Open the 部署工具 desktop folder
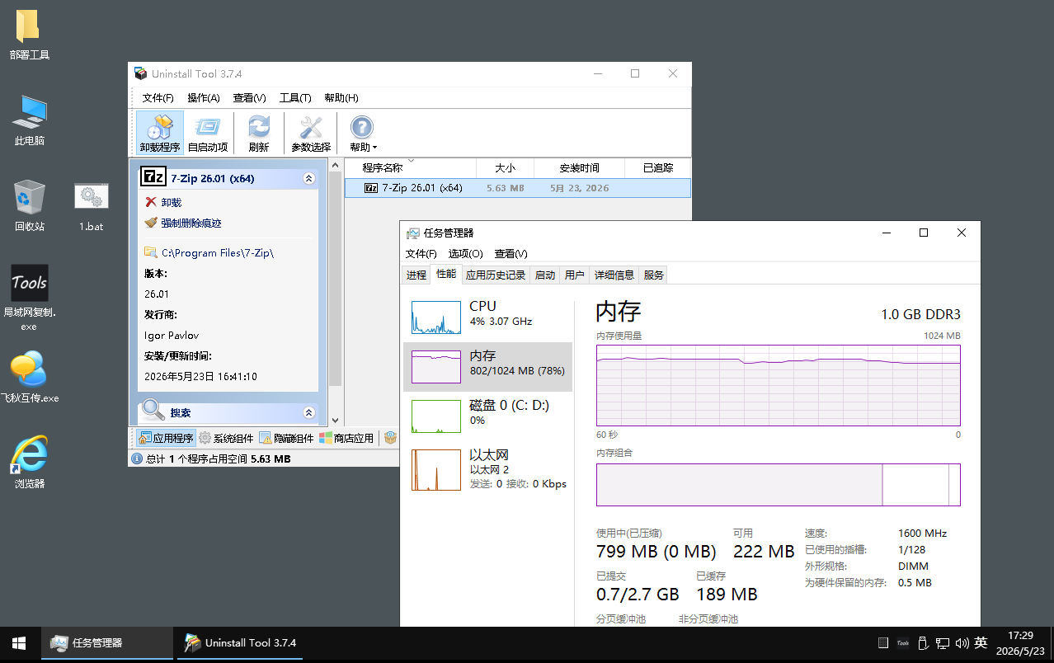The image size is (1054, 663). tap(29, 35)
